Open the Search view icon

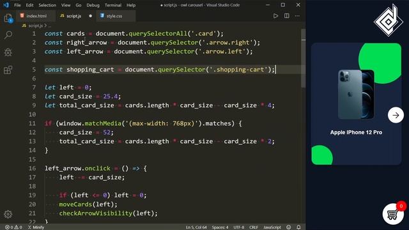(8, 35)
